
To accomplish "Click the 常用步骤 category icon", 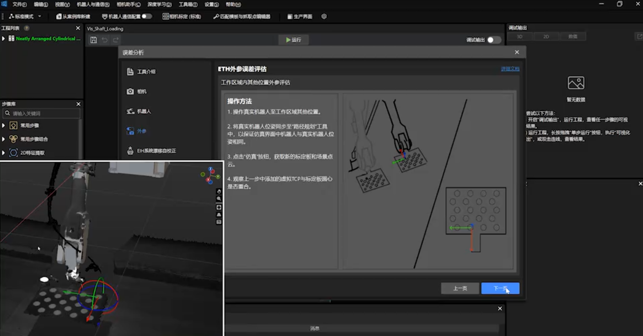I will coord(13,125).
